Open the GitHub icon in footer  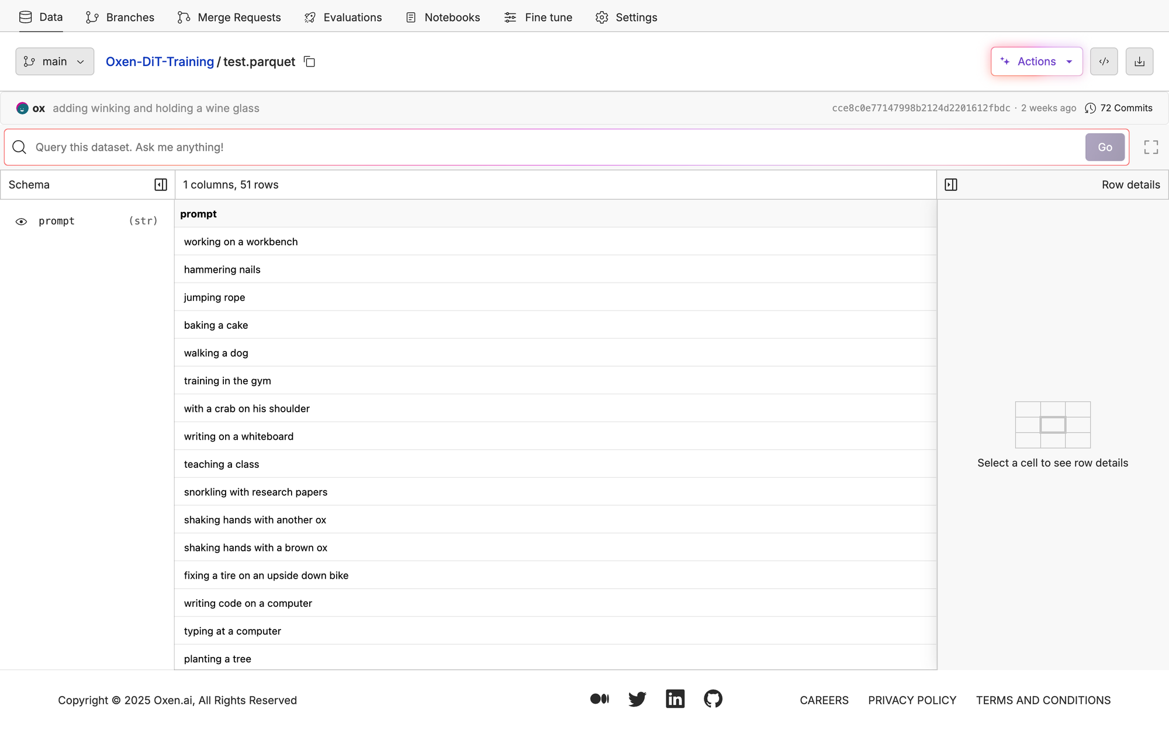pos(713,699)
